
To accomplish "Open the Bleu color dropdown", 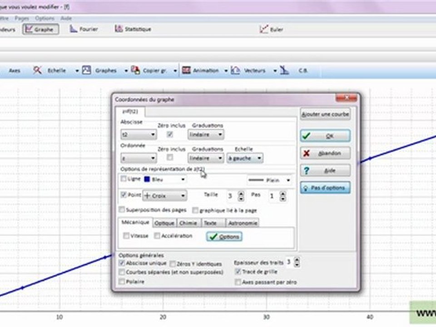I will [165, 180].
